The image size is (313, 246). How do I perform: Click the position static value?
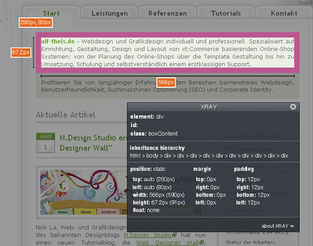159,169
